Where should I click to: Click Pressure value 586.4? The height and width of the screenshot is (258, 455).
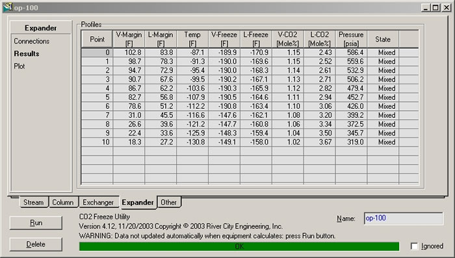pyautogui.click(x=351, y=53)
